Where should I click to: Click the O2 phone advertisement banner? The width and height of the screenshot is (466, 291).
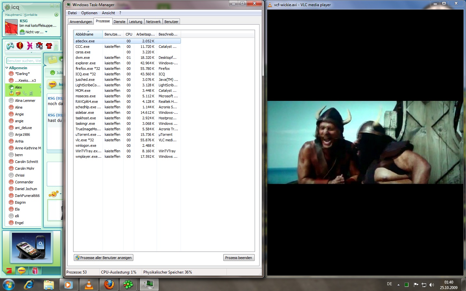tap(31, 247)
